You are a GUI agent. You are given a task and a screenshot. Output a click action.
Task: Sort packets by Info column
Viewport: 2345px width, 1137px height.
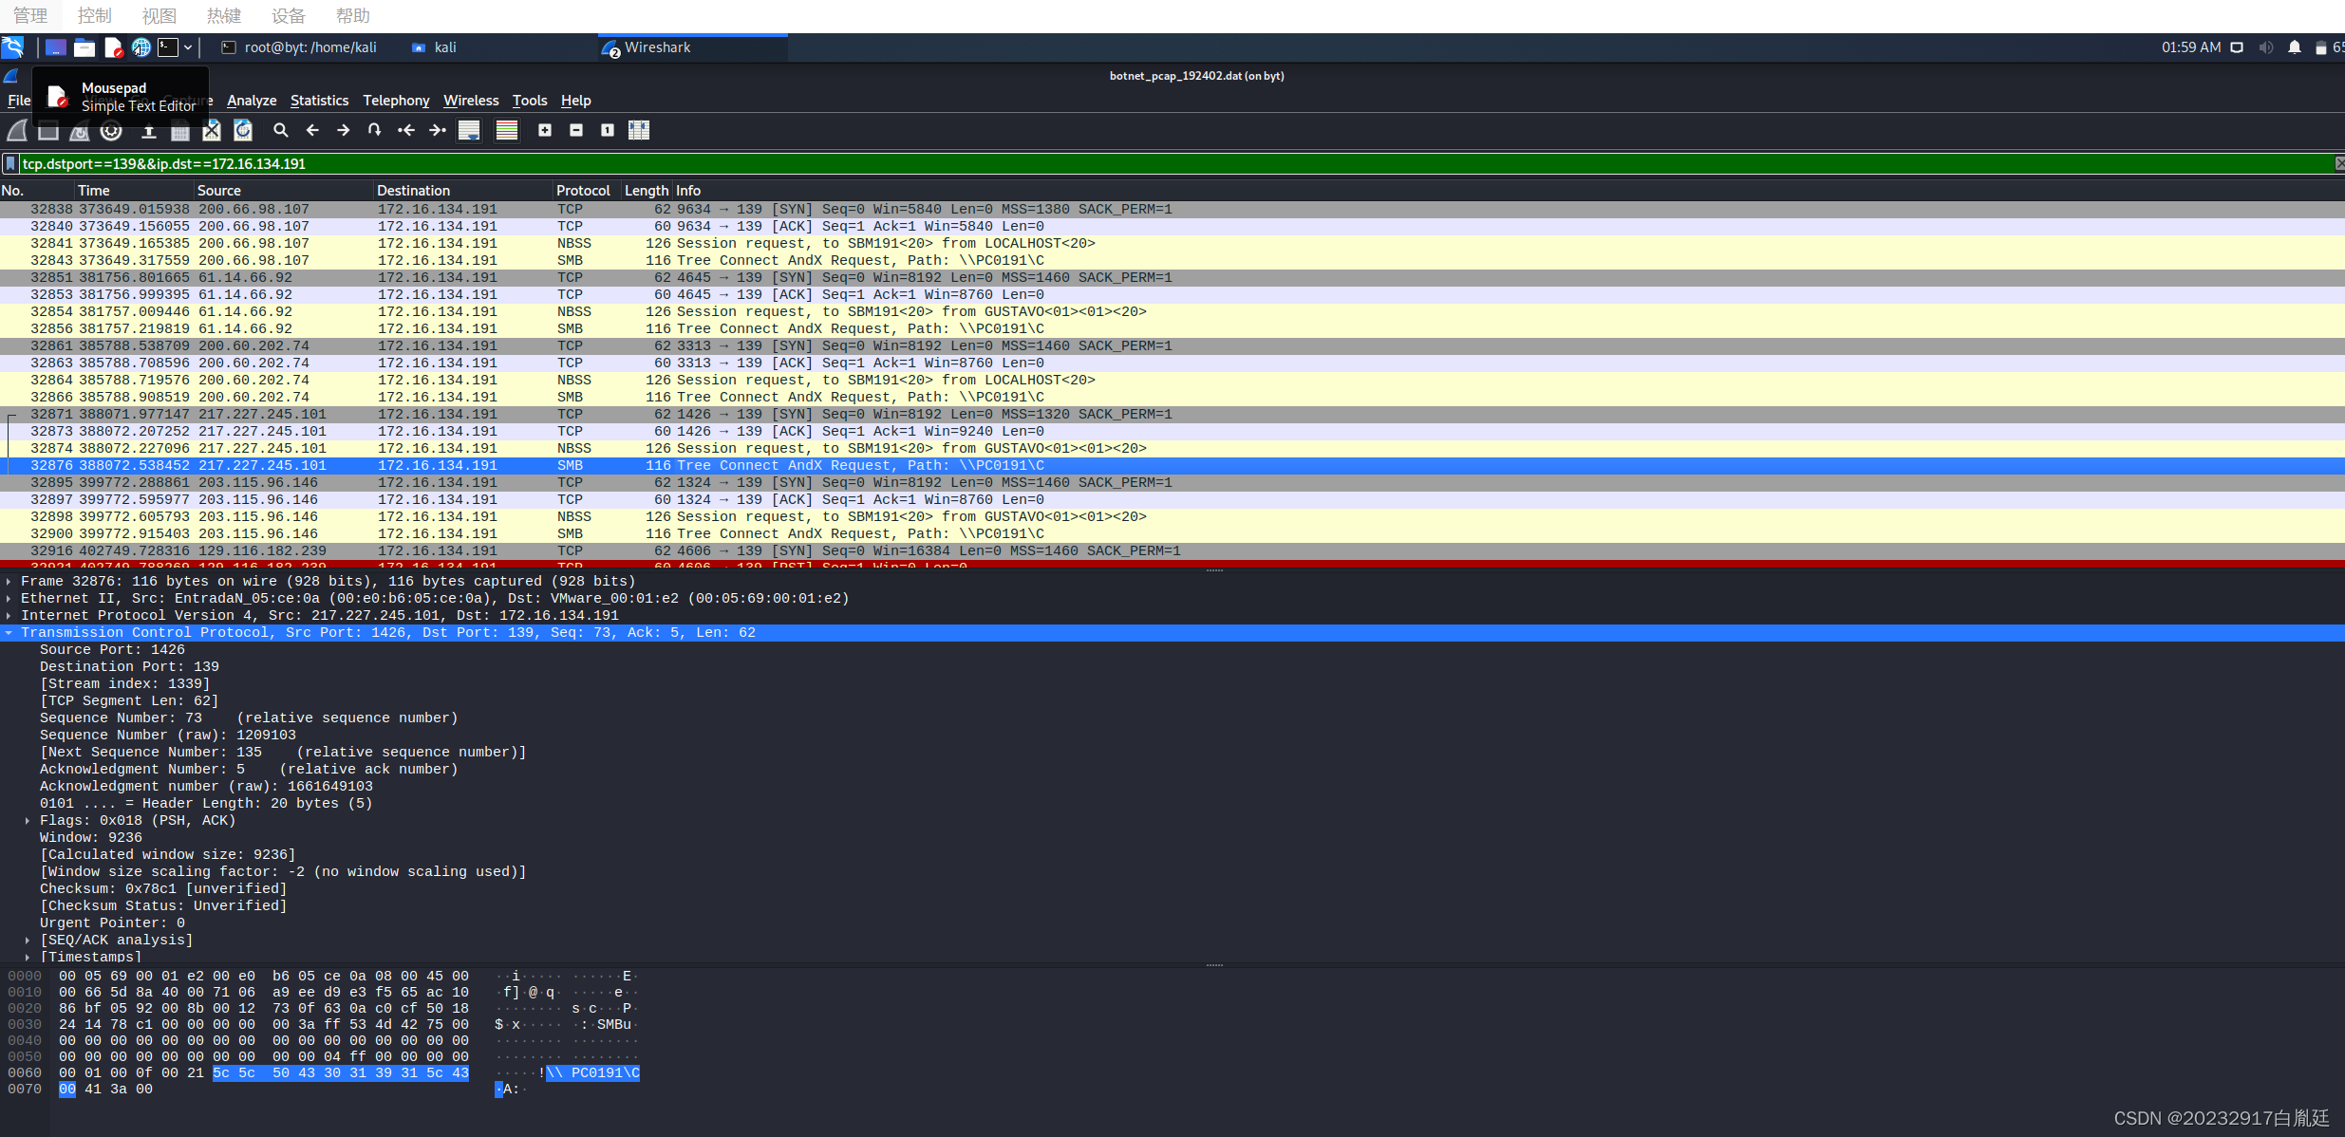(x=1508, y=191)
